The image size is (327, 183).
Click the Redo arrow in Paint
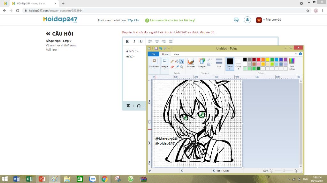click(x=165, y=49)
